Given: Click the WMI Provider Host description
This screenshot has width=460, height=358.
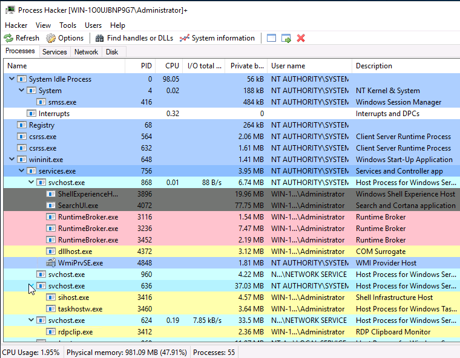Looking at the screenshot, I should point(386,262).
